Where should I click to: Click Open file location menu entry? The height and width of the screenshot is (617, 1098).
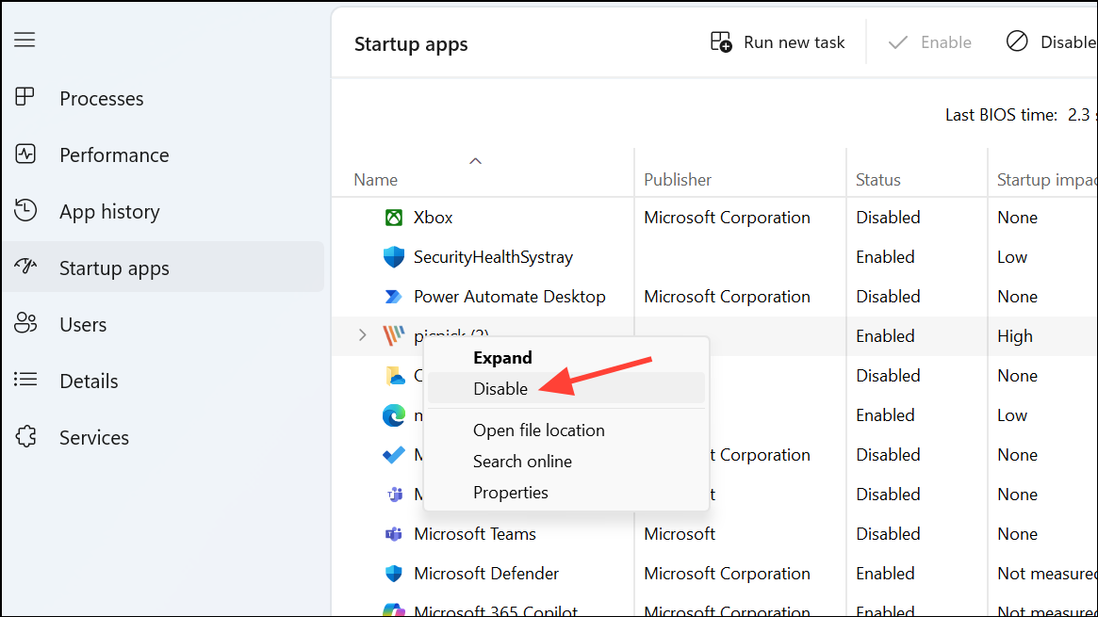[x=538, y=430]
